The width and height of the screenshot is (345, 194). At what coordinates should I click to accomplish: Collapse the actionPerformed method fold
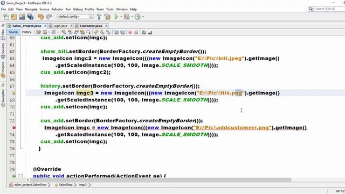[20, 176]
